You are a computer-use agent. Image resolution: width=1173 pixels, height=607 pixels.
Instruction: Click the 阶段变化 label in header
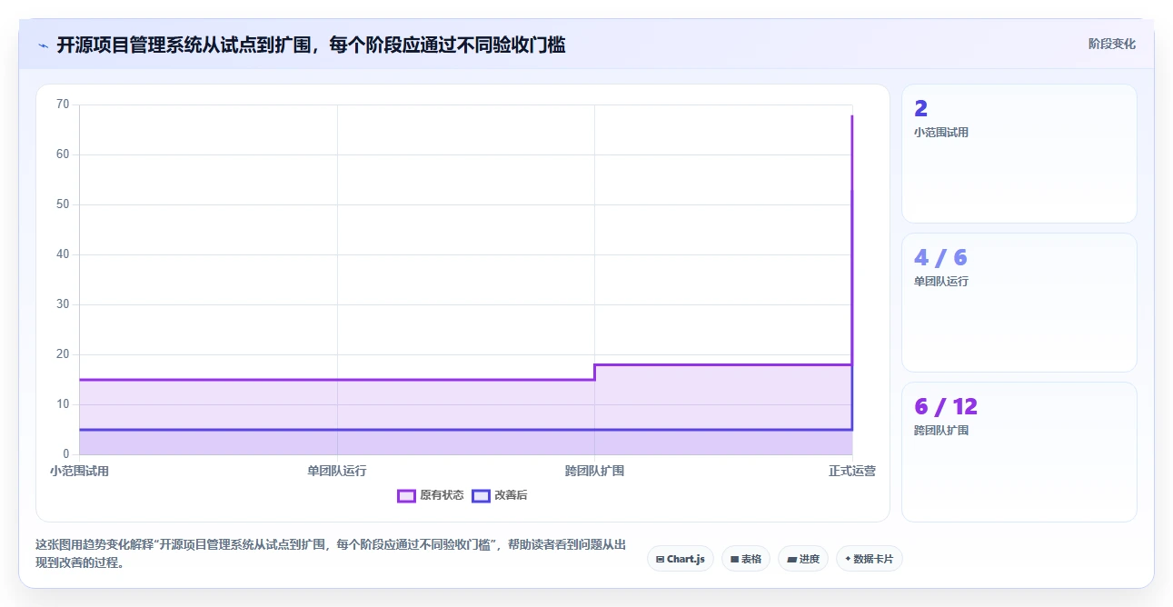pyautogui.click(x=1112, y=44)
